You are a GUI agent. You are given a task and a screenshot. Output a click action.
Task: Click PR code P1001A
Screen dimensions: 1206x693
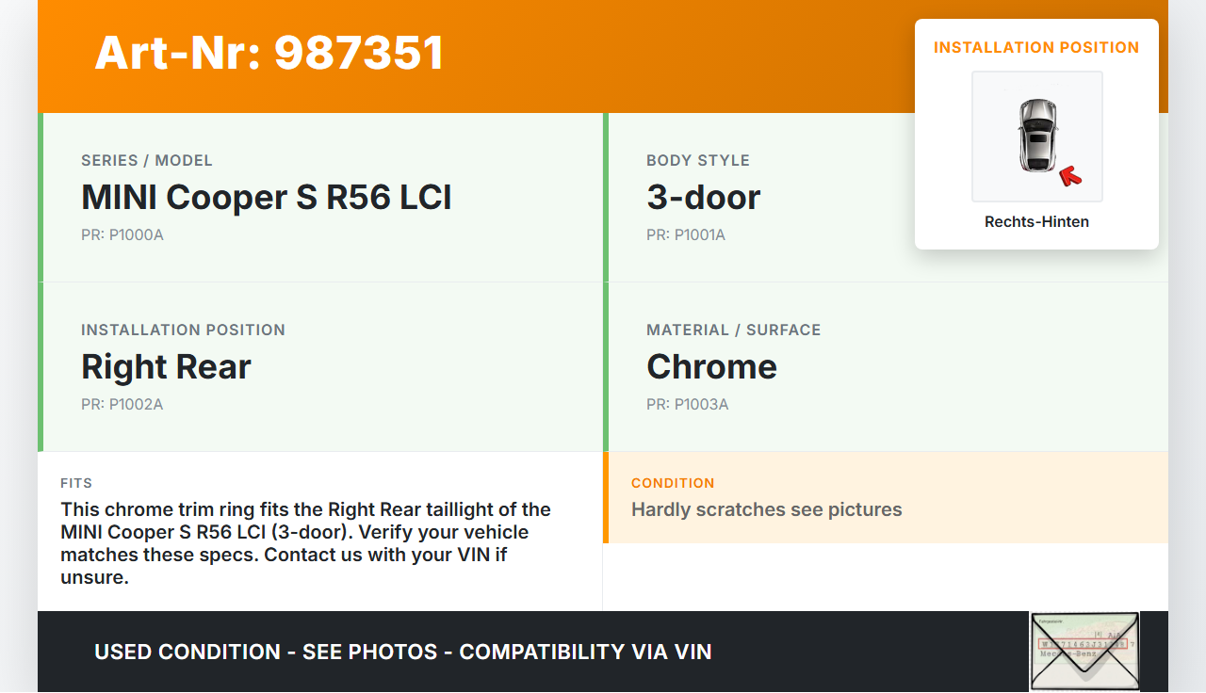point(686,234)
